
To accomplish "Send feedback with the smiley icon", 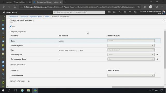I will (x=135, y=12).
